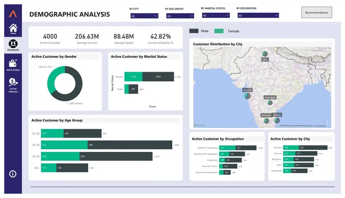
Task: Select Salaried Other Employees male bar
Action: 237,154
